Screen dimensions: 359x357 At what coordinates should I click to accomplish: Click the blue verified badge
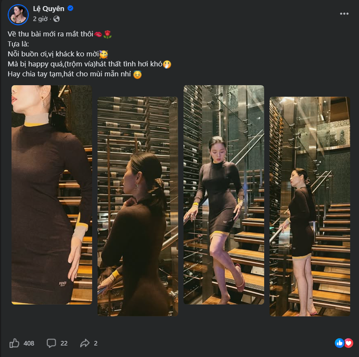pos(71,8)
